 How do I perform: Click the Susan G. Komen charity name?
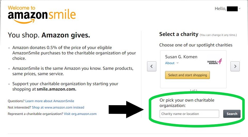[x=181, y=57]
